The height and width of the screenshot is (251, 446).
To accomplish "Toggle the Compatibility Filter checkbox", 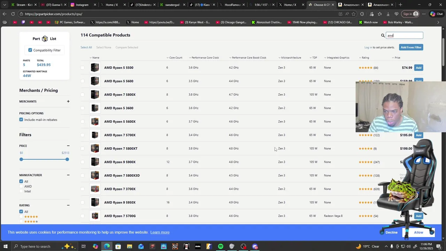I will click(x=30, y=50).
